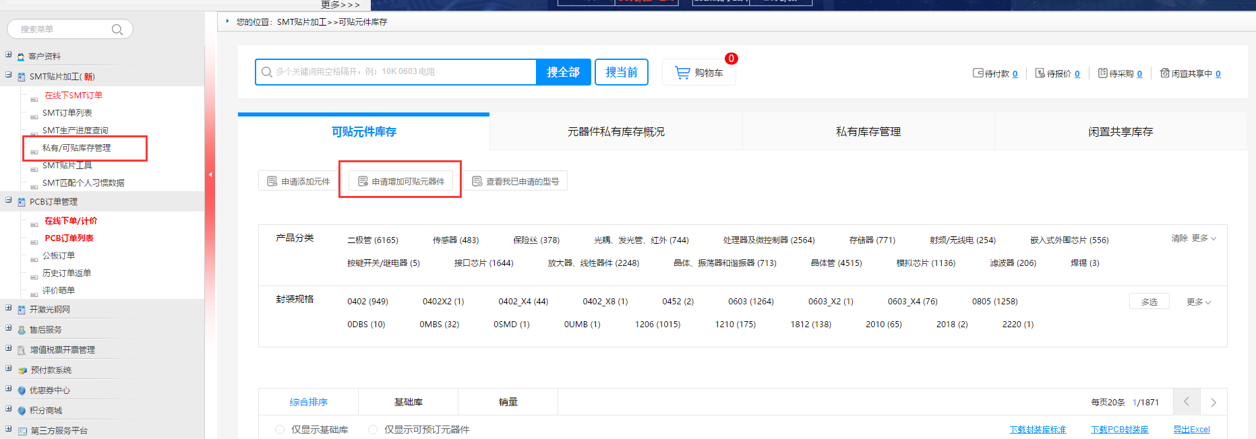This screenshot has width=1256, height=439.
Task: Switch to 私有库存管理 tab
Action: pos(868,132)
